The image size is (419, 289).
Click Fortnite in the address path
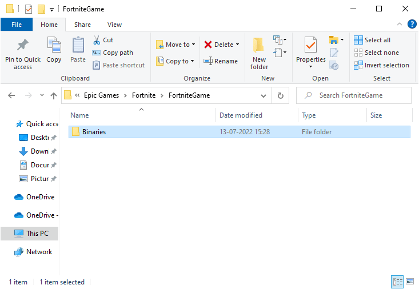point(144,95)
